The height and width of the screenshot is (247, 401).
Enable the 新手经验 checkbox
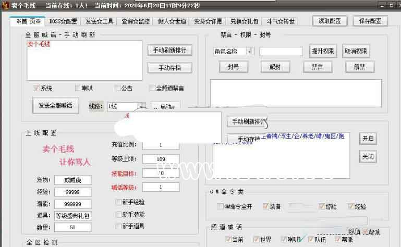[118, 202]
